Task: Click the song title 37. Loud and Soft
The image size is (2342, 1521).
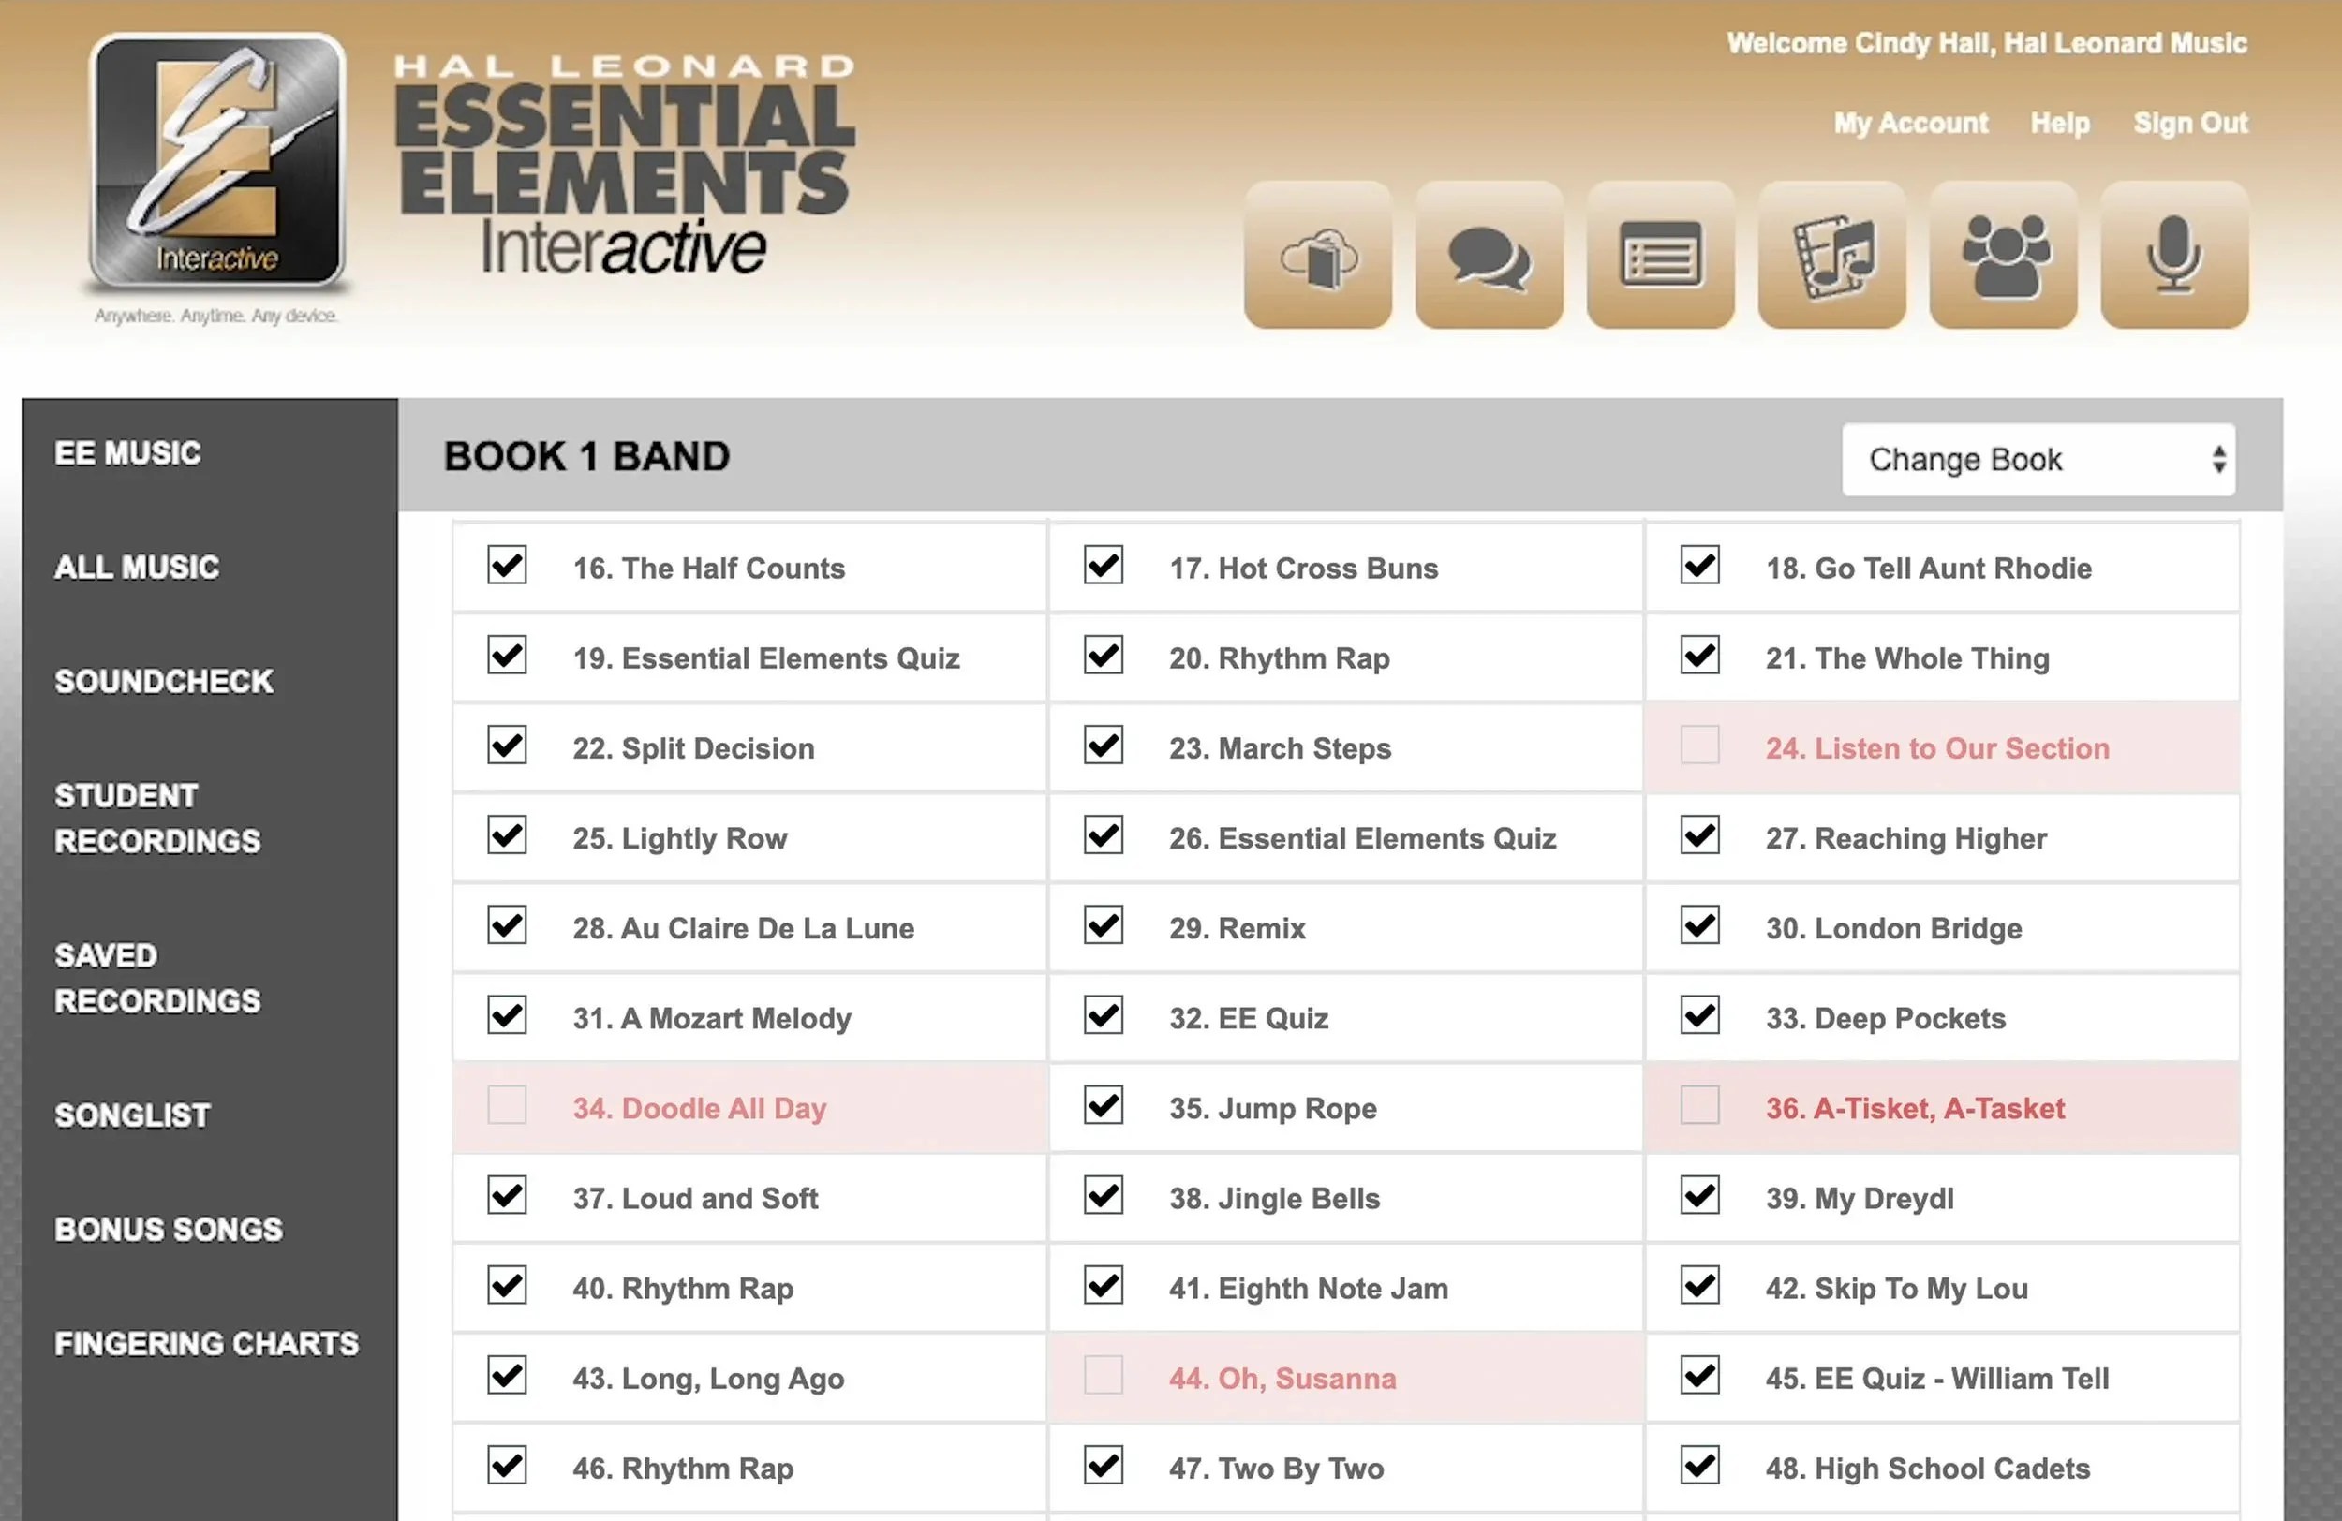Action: pyautogui.click(x=696, y=1198)
